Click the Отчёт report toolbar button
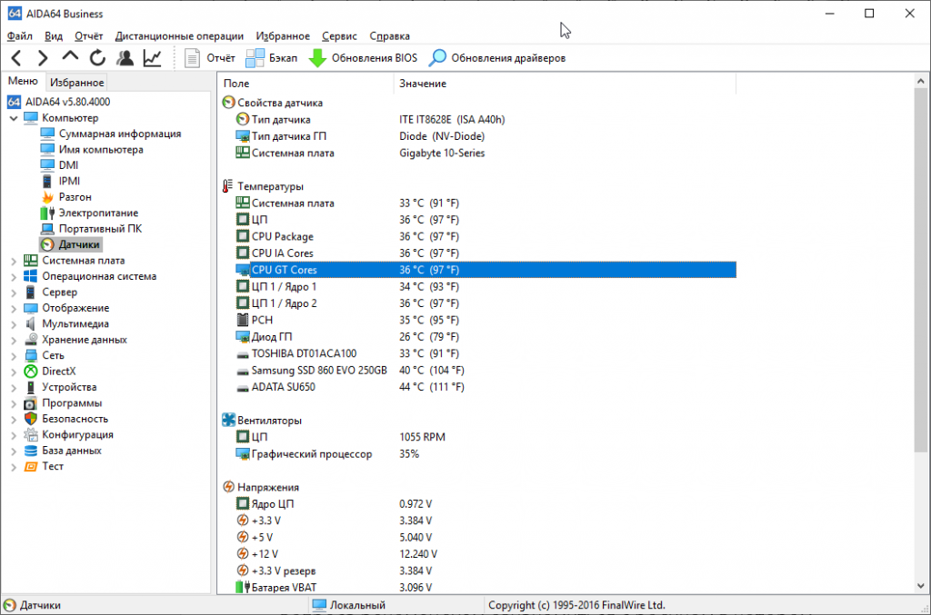 (210, 58)
